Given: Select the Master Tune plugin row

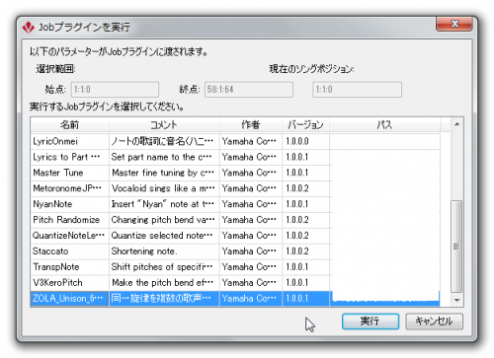Looking at the screenshot, I should (x=235, y=173).
